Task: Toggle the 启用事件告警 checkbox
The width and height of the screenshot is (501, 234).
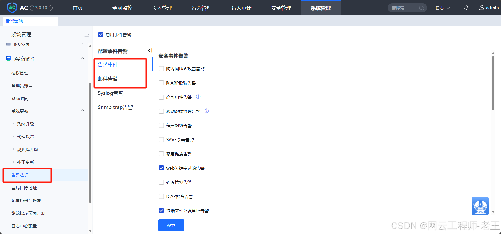Action: pyautogui.click(x=101, y=34)
